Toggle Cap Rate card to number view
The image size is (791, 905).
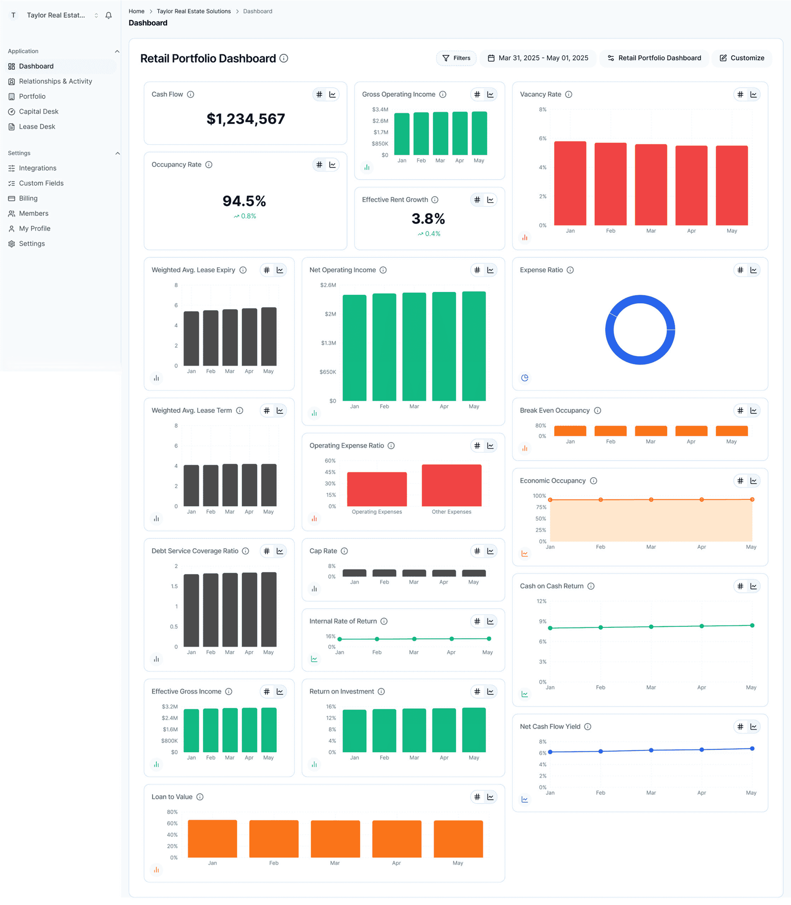point(477,551)
